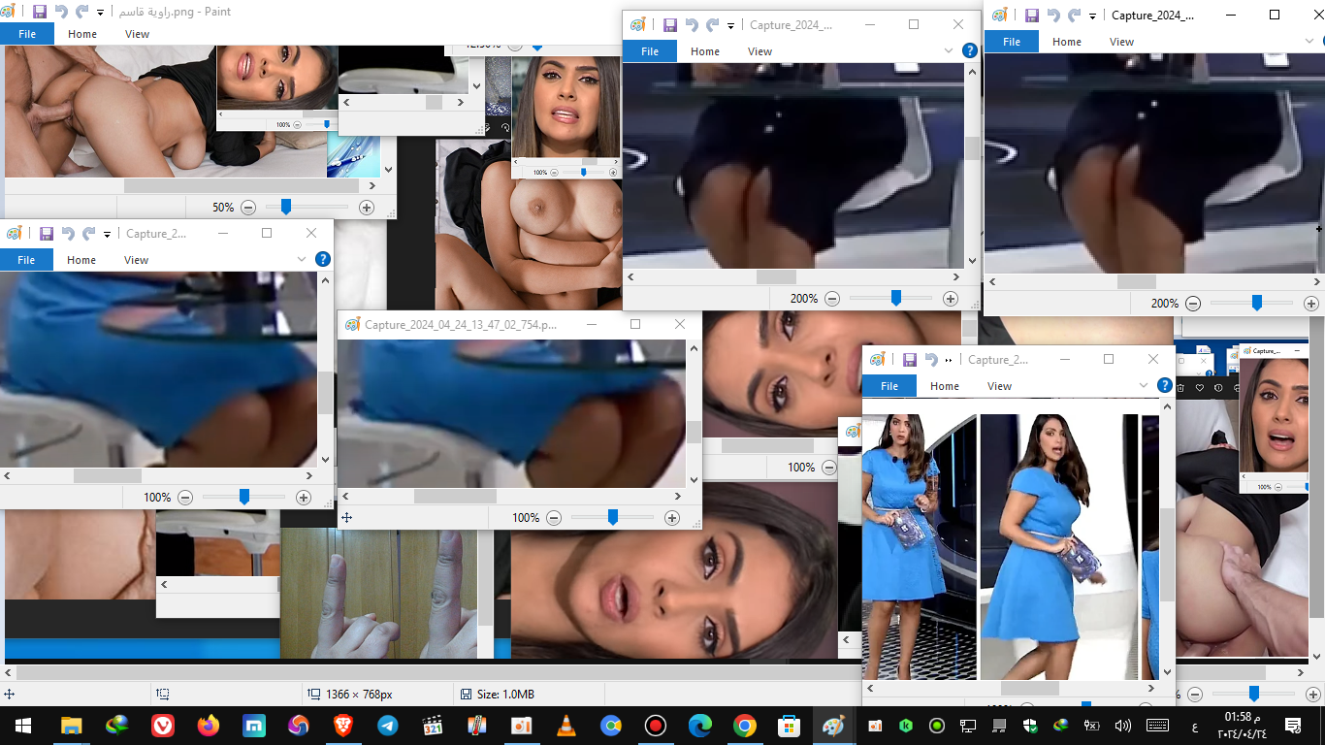Collapse the ribbon in the blue dress photos window

1144,386
